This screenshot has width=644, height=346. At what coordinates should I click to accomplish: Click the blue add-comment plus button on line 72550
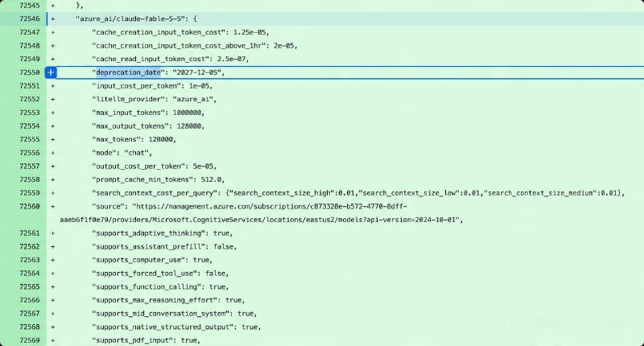click(x=51, y=72)
